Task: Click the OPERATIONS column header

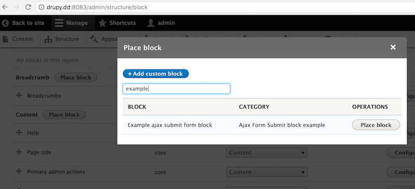Action: 370,107
